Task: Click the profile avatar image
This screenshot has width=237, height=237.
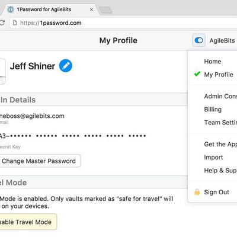Action: click(2, 71)
